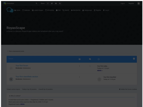Click the topics column icon in header

(79, 59)
